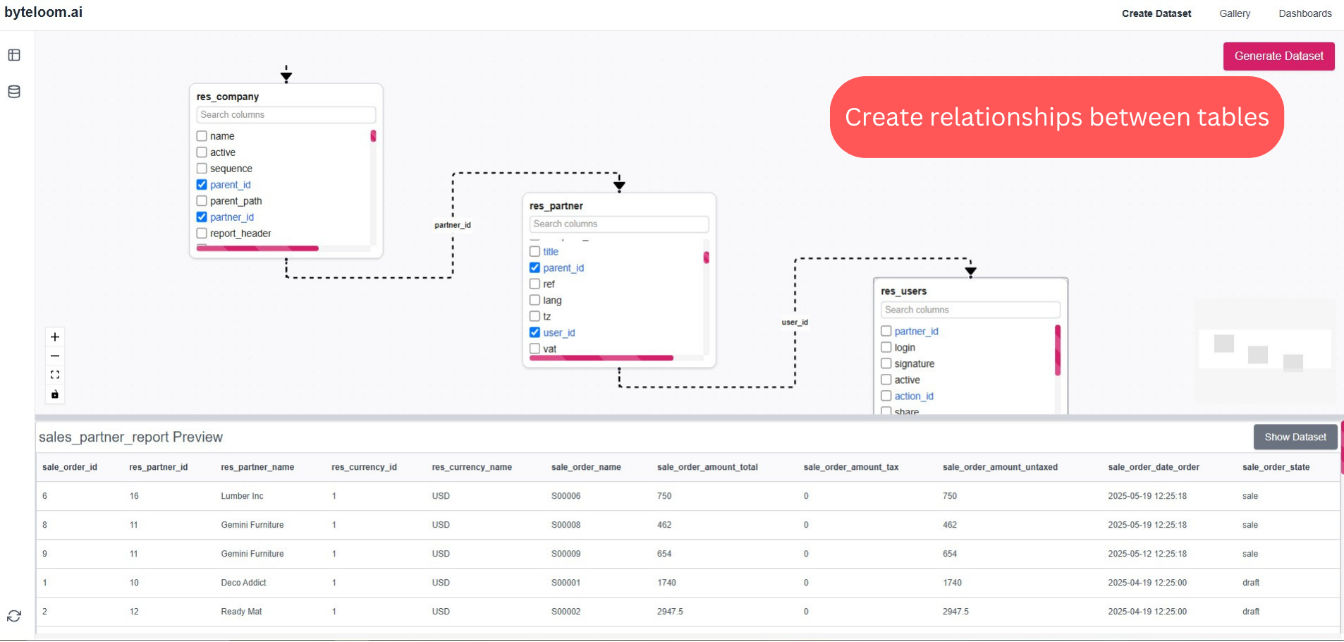Click res_partner_name column header
This screenshot has width=1344, height=642.
coord(257,468)
